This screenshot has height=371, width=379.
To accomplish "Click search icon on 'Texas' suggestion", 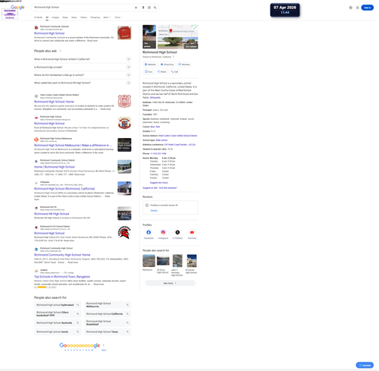I will [127, 332].
